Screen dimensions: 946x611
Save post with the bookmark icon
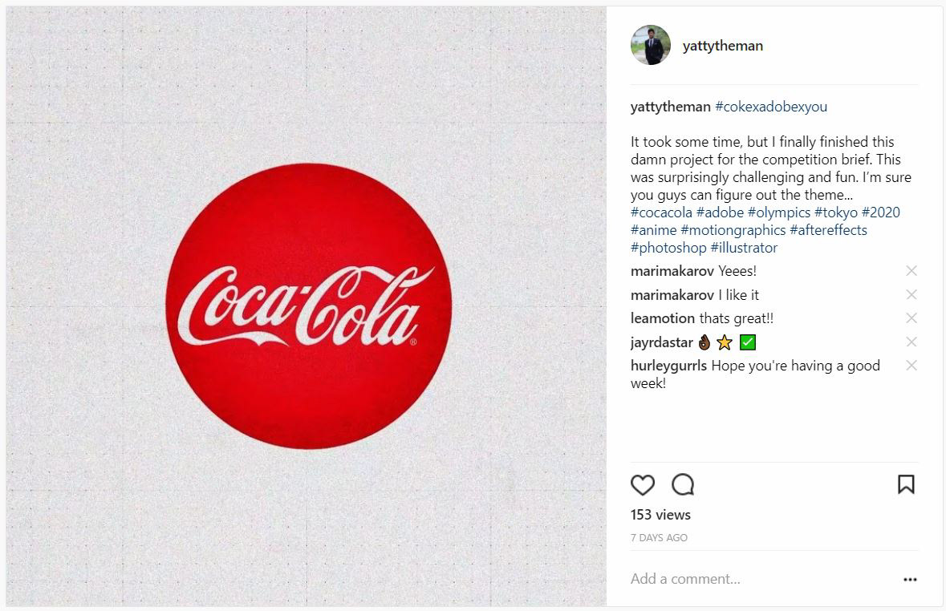[906, 485]
